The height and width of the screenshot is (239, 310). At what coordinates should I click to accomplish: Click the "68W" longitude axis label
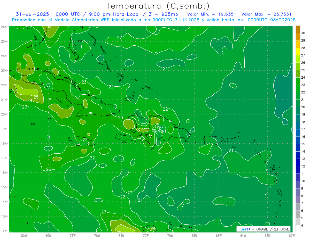194,235
